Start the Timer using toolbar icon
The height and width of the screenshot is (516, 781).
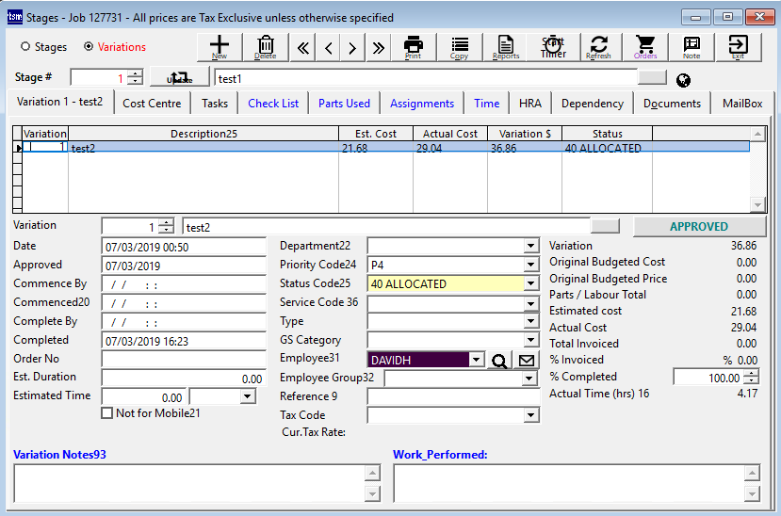tap(553, 47)
